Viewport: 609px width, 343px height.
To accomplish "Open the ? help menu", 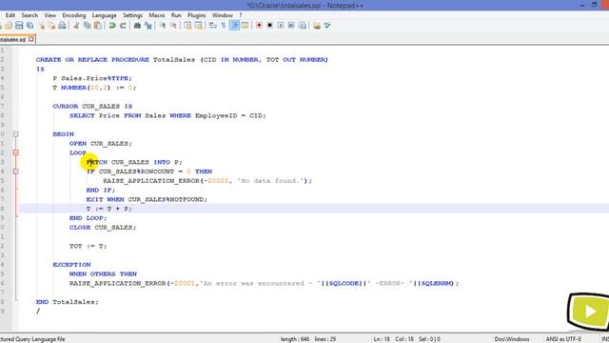I will (241, 15).
